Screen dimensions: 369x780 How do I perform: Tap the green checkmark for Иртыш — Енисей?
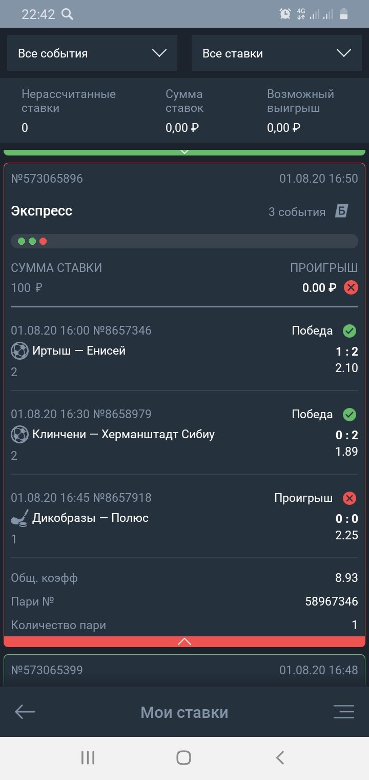[x=350, y=331]
